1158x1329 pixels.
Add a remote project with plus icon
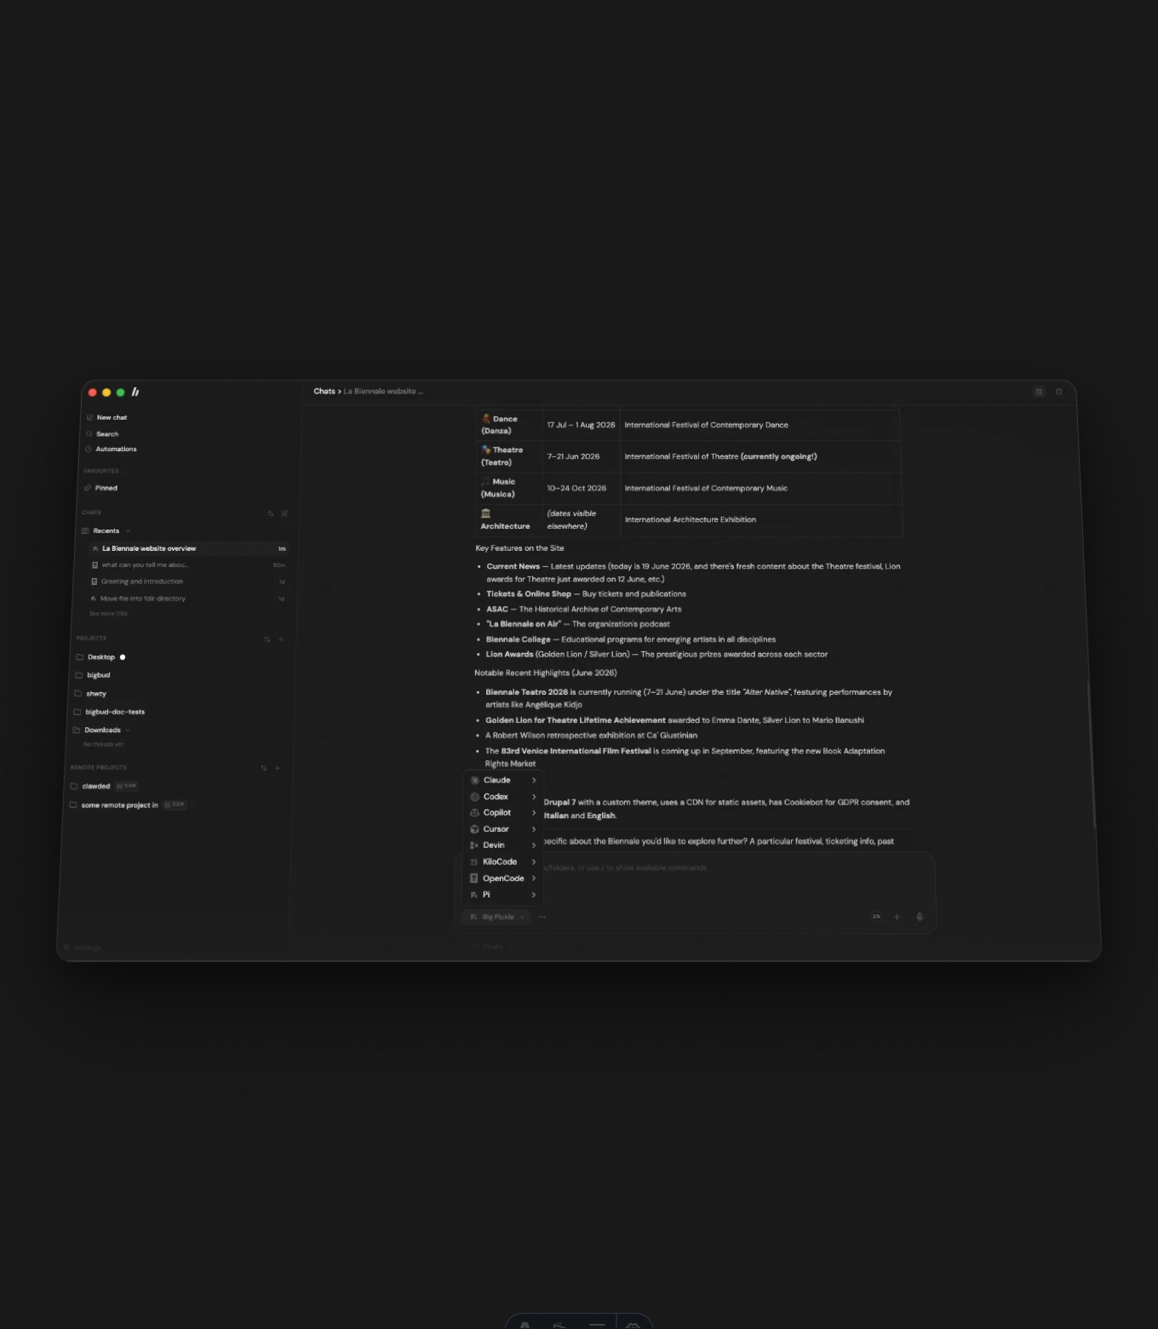[278, 768]
